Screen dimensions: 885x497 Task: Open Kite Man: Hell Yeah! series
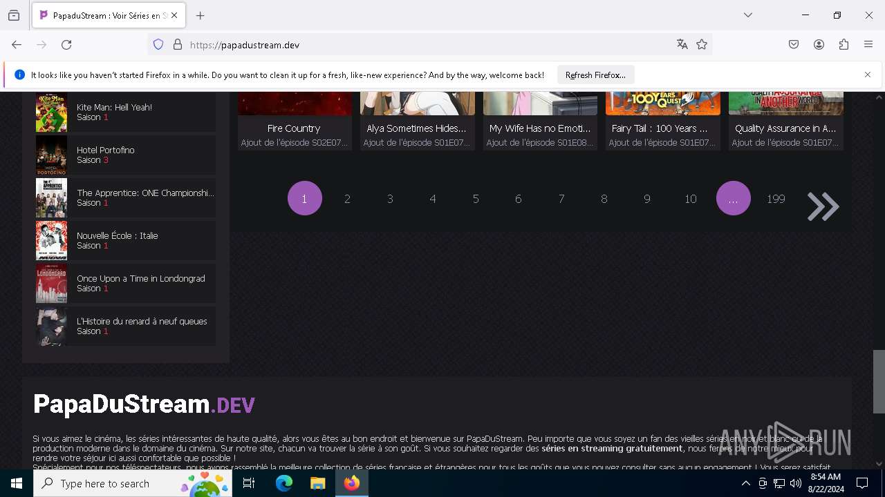(114, 107)
